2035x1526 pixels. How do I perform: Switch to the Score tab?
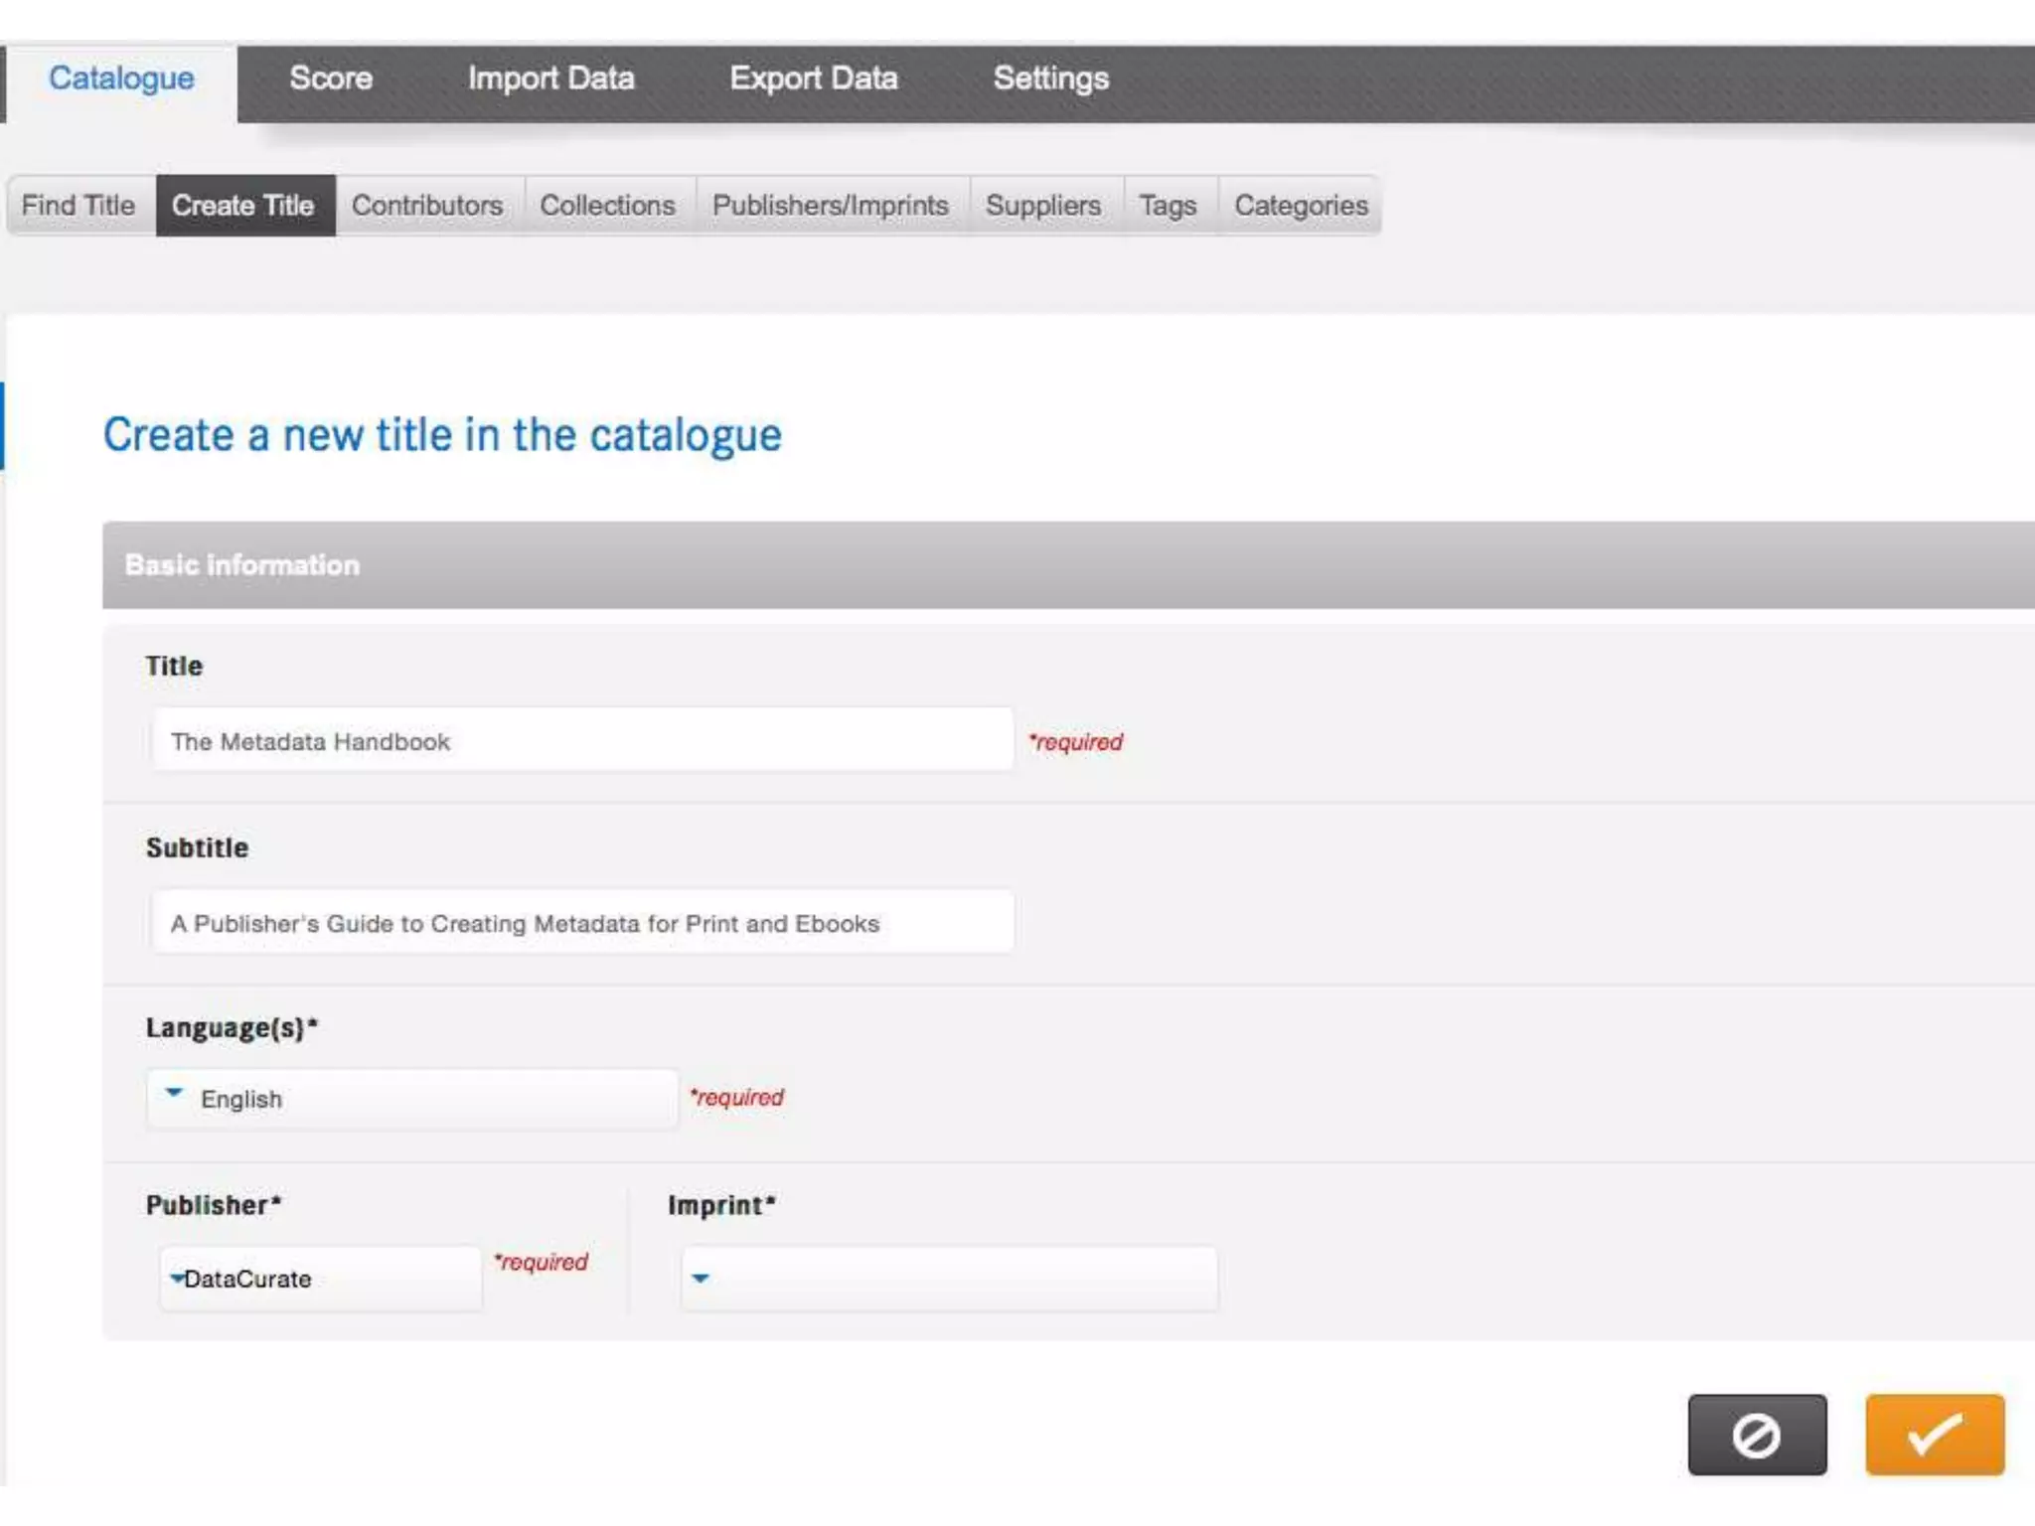[331, 78]
